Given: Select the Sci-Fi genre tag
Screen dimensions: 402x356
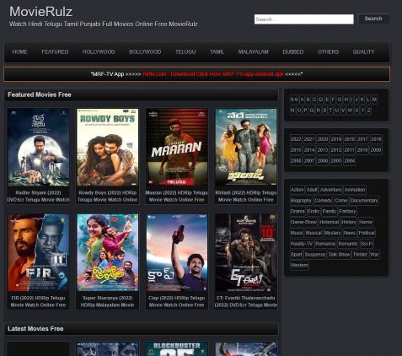Looking at the screenshot, I should click(367, 244).
